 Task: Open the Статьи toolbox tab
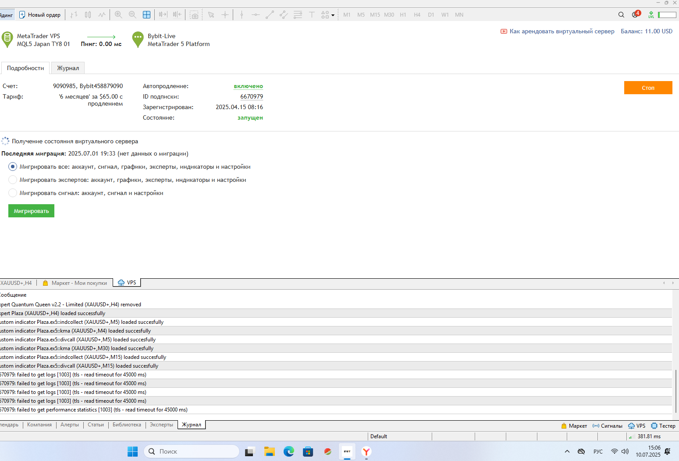coord(96,425)
